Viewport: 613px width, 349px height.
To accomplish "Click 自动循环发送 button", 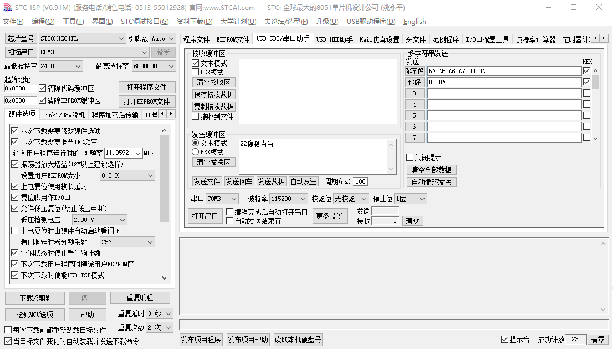I will (432, 182).
